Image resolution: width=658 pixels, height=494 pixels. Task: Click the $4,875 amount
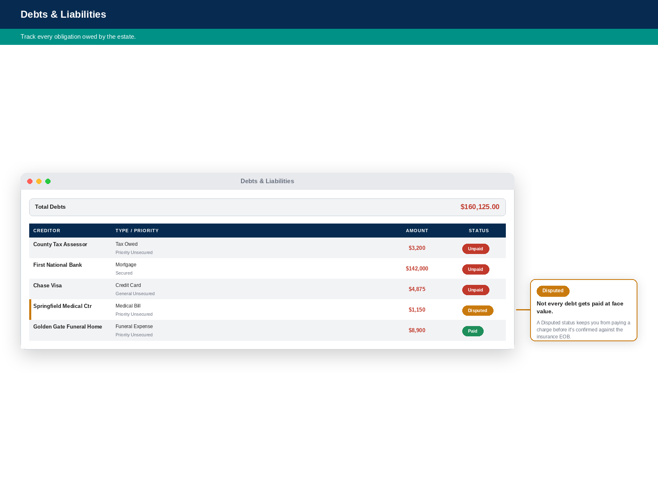tap(417, 289)
